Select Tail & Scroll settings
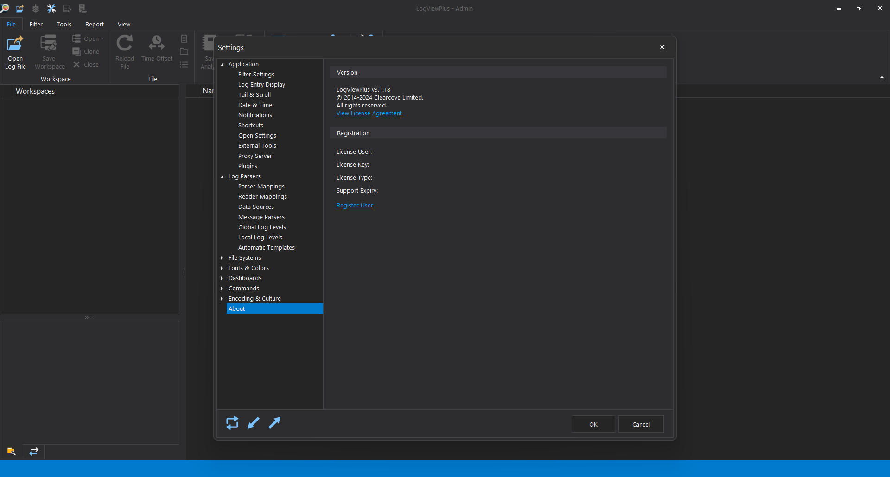Viewport: 890px width, 477px height. coord(254,95)
